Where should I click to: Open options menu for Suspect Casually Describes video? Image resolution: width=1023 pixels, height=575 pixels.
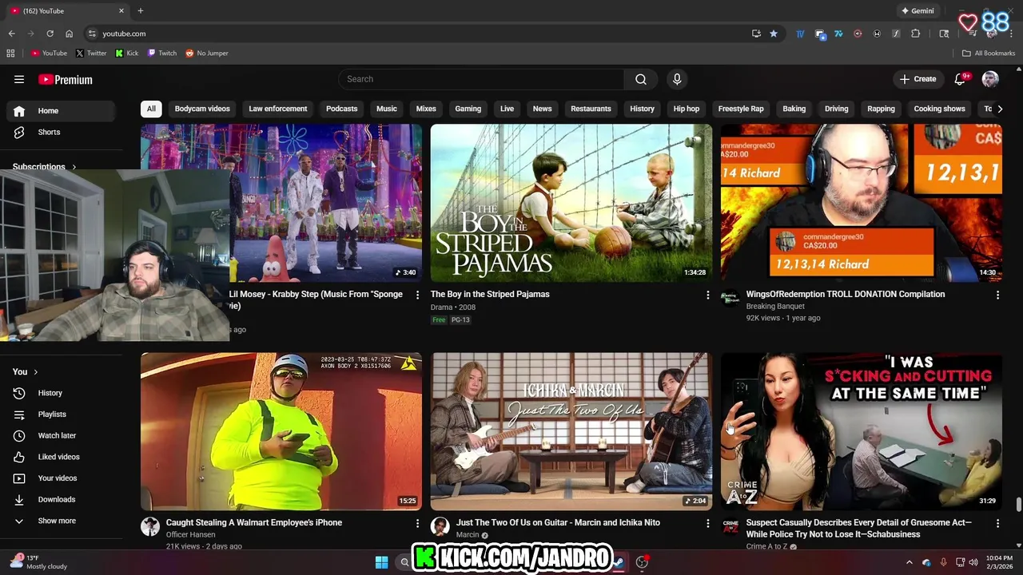click(x=997, y=523)
